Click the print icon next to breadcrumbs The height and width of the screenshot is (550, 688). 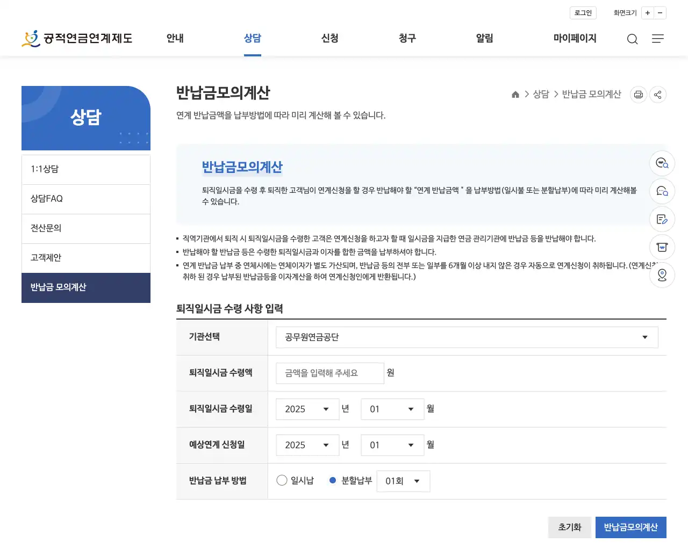tap(638, 95)
